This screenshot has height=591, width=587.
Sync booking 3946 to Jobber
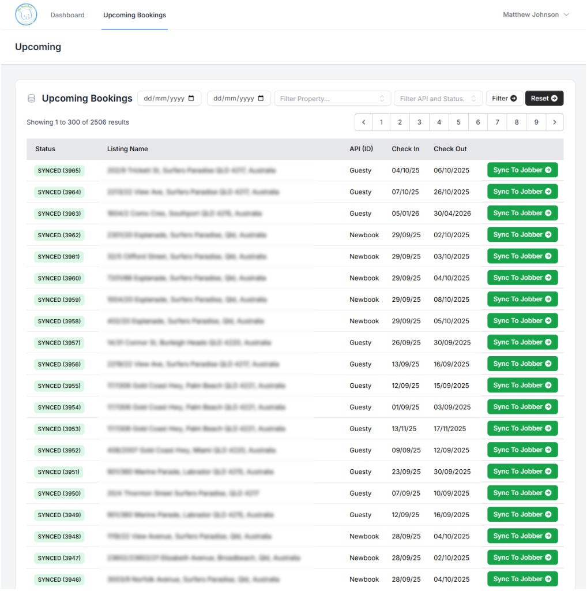[522, 579]
